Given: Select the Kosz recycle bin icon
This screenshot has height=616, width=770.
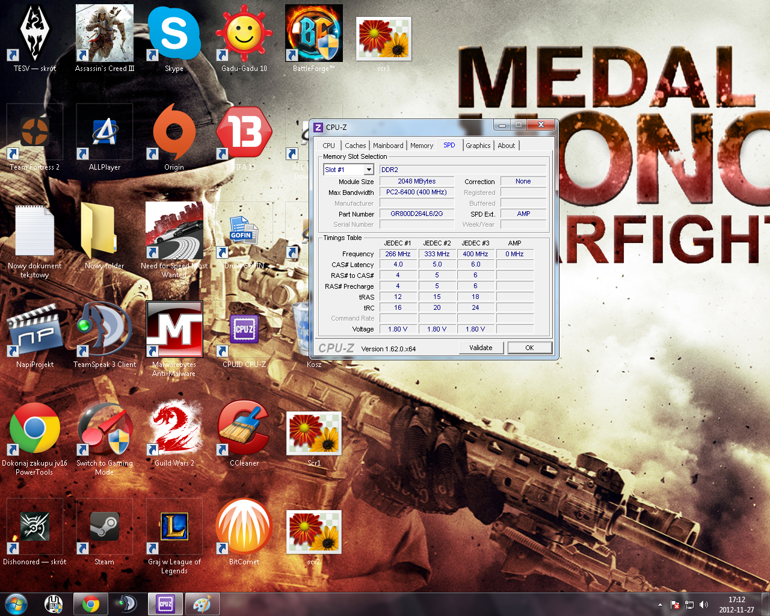Looking at the screenshot, I should (314, 334).
